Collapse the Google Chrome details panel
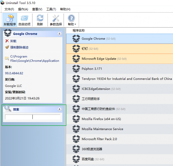Viewport: 173px width, 166px height. 59,34
